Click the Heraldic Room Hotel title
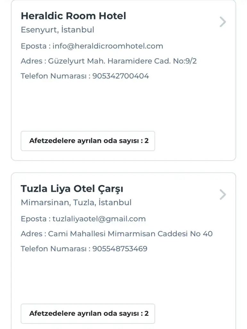 [73, 16]
